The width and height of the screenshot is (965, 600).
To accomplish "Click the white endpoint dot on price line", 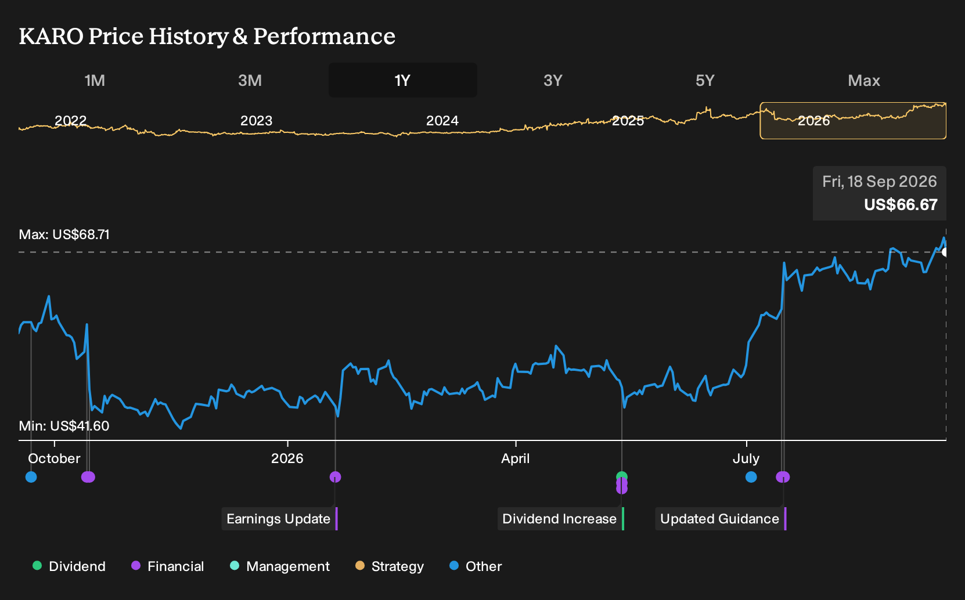I will (945, 252).
